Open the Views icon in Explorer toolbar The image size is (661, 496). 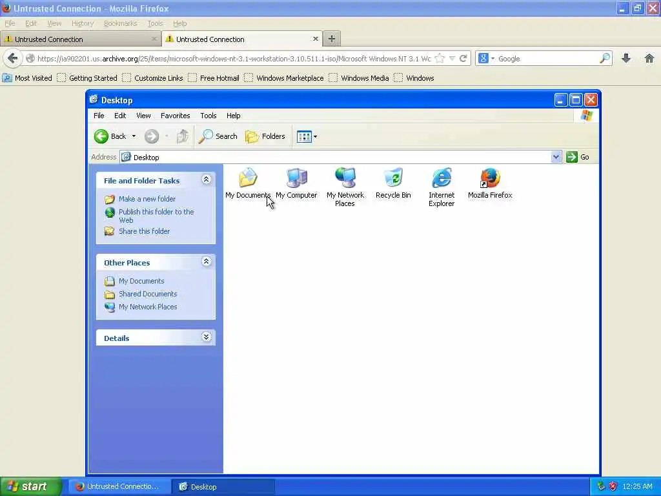click(x=304, y=136)
